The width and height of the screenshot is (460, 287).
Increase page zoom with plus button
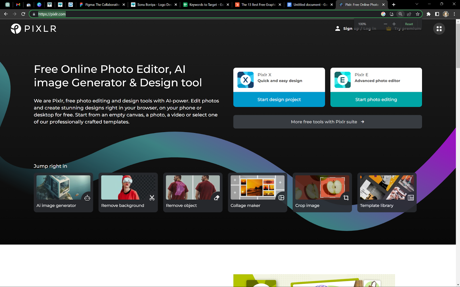tap(394, 24)
